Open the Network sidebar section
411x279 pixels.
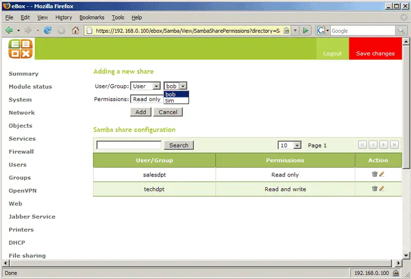click(x=22, y=112)
